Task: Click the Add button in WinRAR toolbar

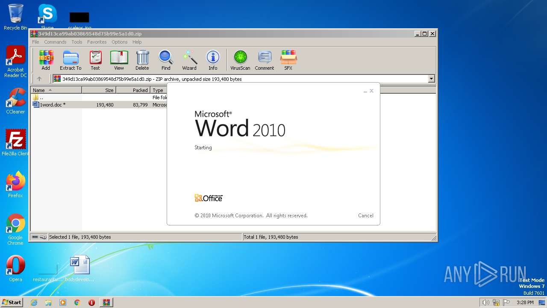Action: [46, 60]
